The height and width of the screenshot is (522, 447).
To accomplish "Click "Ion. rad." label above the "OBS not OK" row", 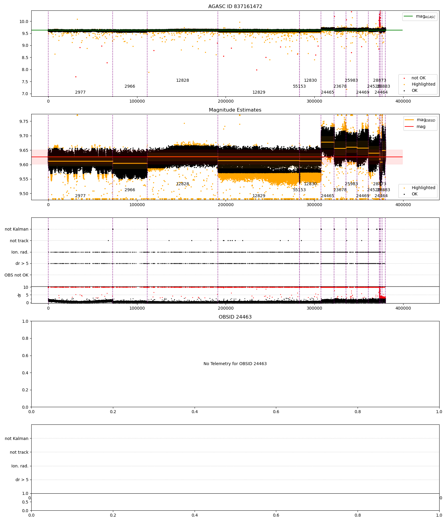I will coord(20,252).
